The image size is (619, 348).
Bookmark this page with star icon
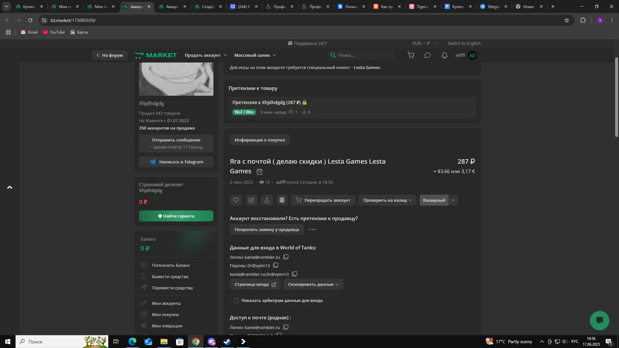pos(567,20)
